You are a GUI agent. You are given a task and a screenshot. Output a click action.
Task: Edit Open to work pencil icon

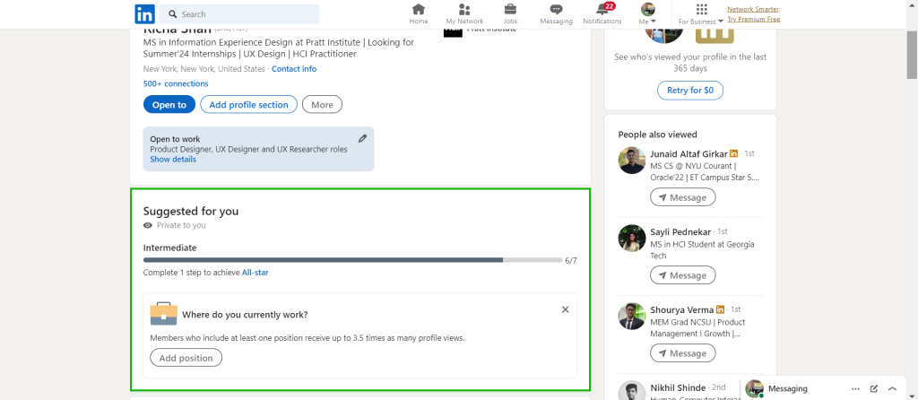click(x=362, y=139)
